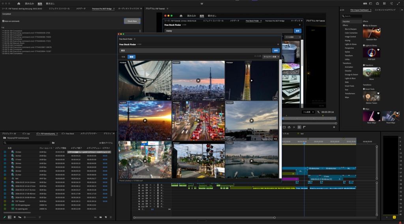
Task: Click the 検索 button in front Free Stock Finder
Action: 276,51
